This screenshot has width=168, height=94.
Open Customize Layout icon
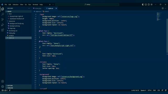pos(151,4)
